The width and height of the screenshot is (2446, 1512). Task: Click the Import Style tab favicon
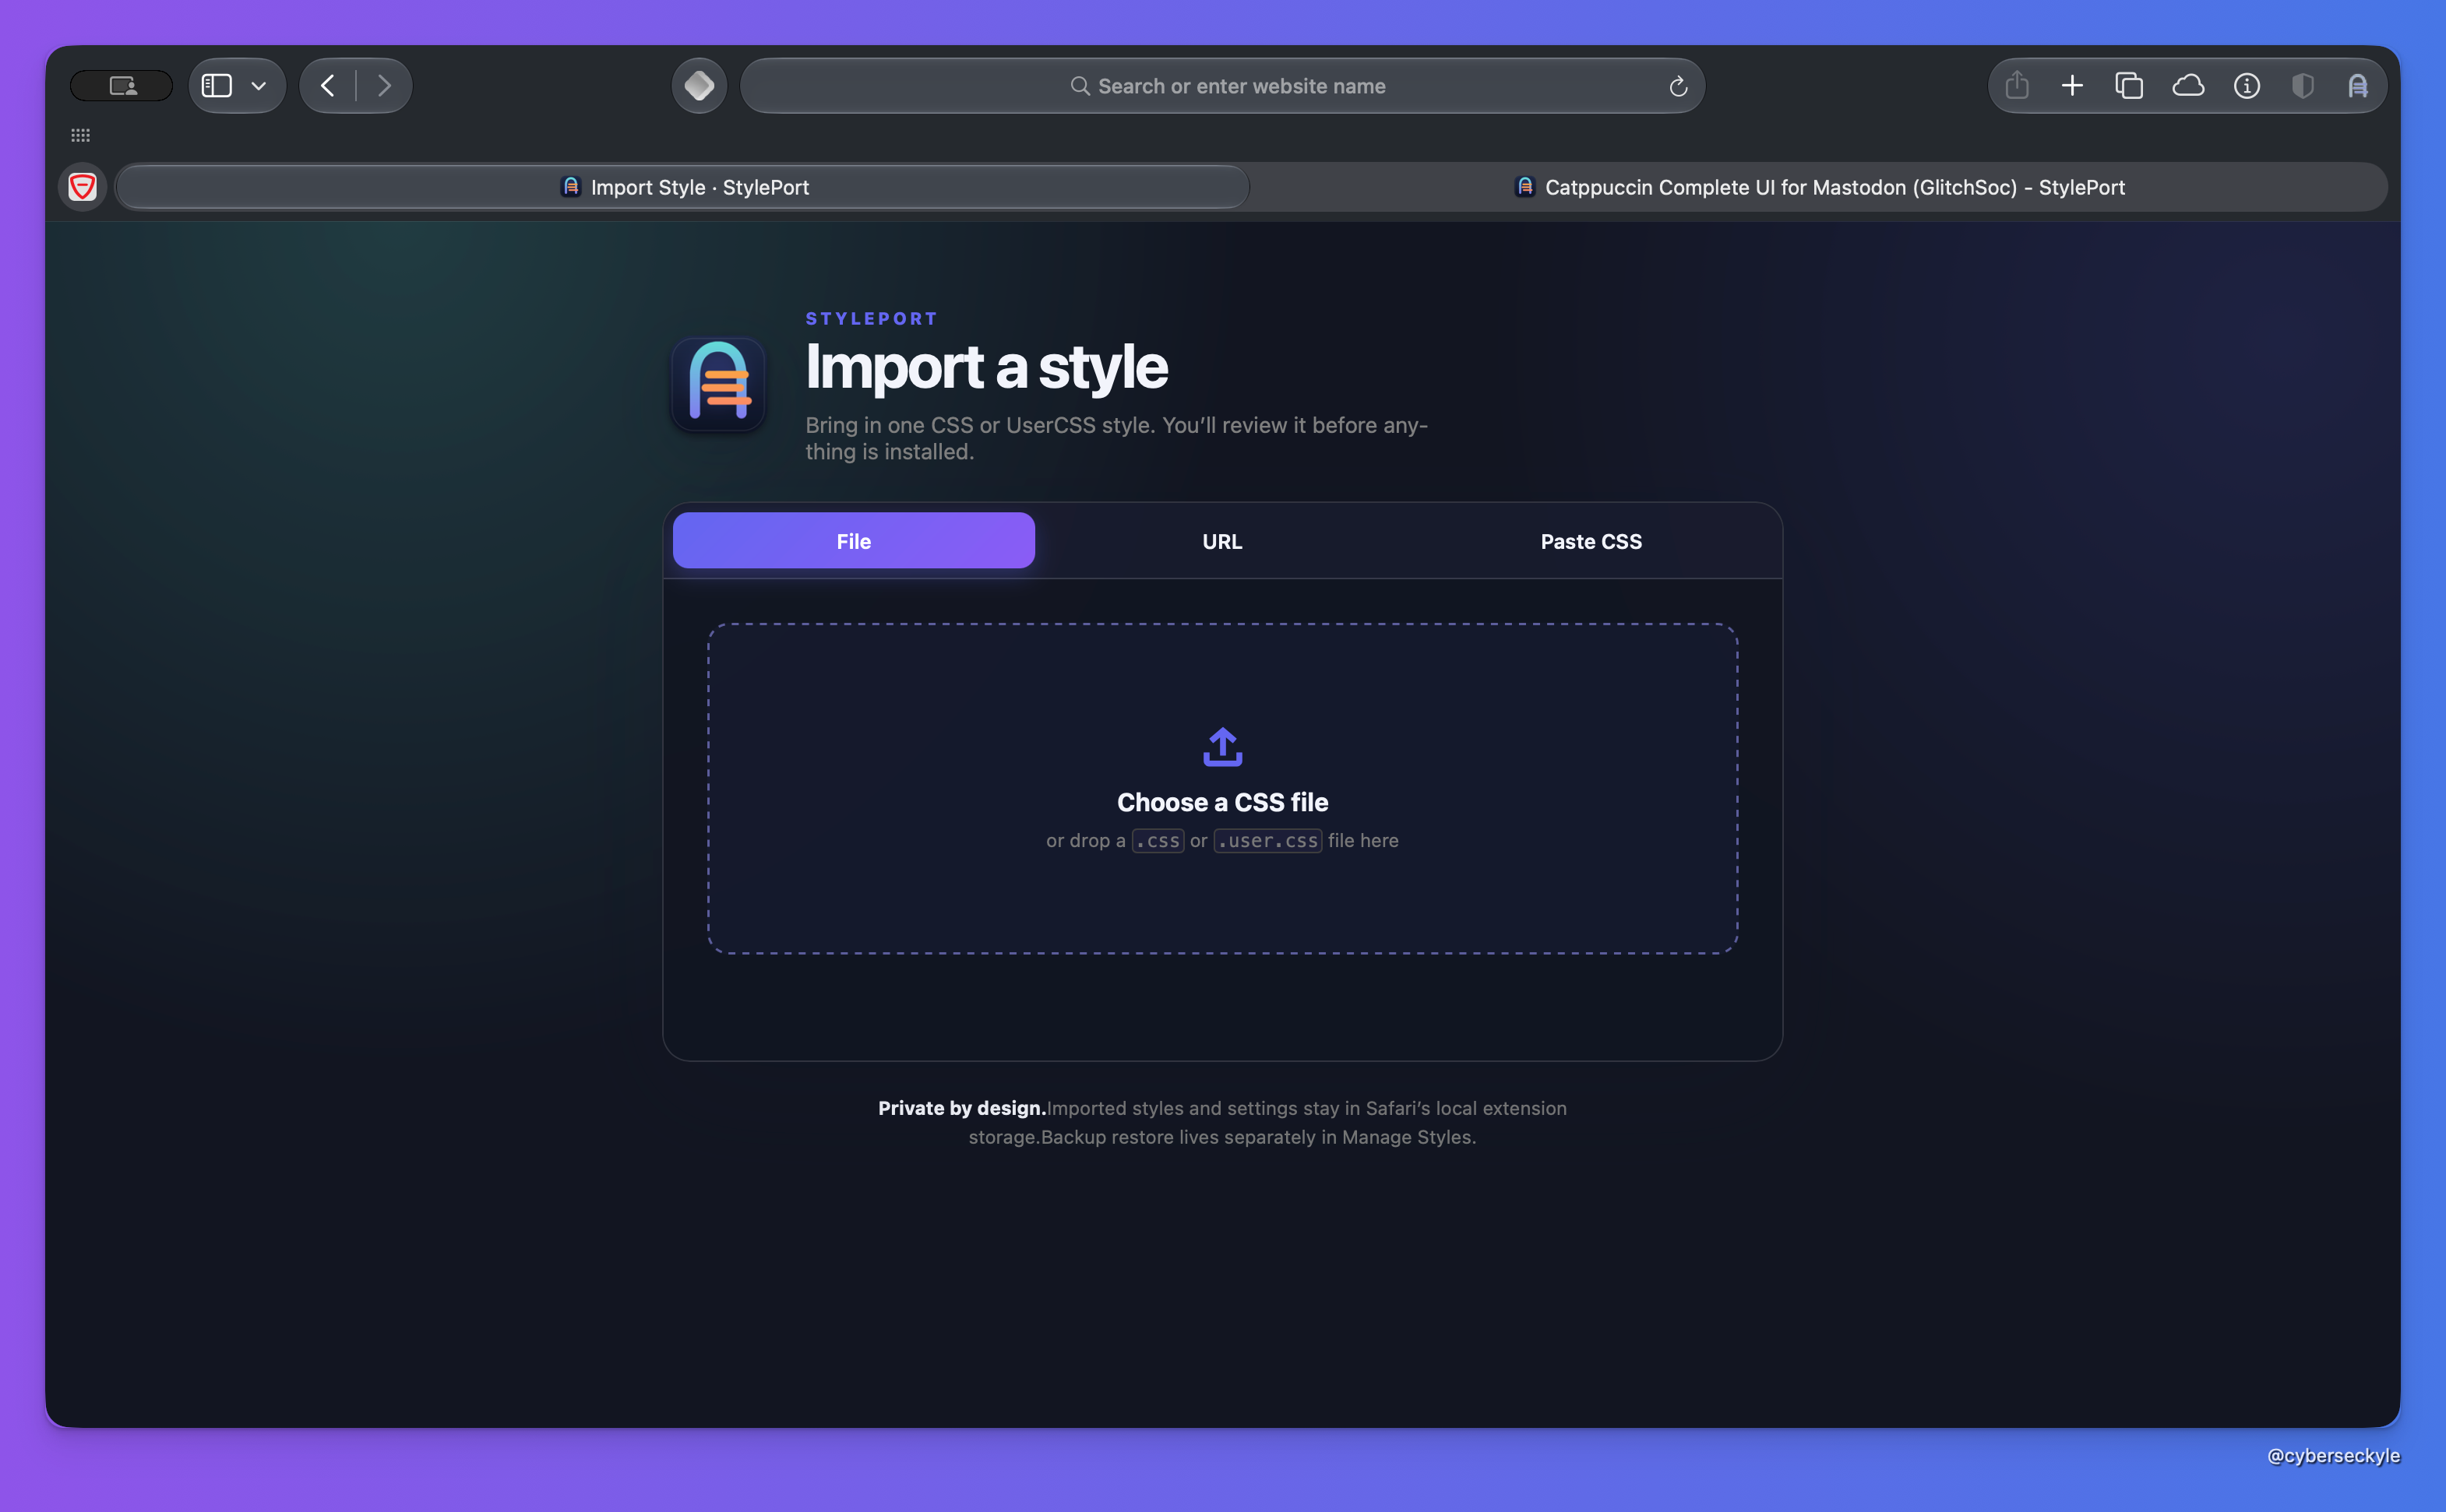click(x=571, y=187)
